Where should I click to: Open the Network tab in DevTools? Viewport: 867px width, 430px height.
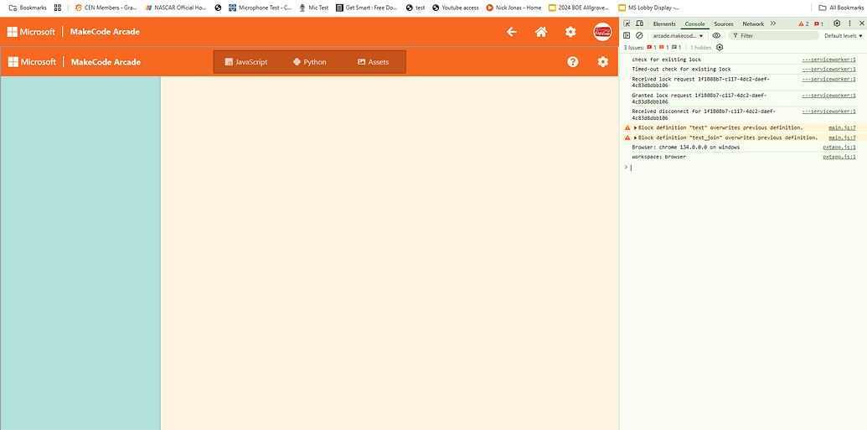point(753,23)
